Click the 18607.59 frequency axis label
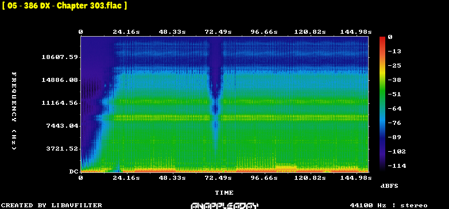 tap(60, 57)
